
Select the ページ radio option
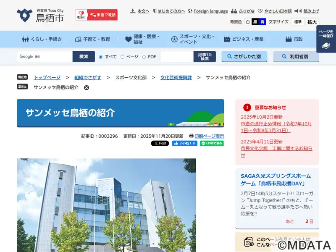point(122,57)
